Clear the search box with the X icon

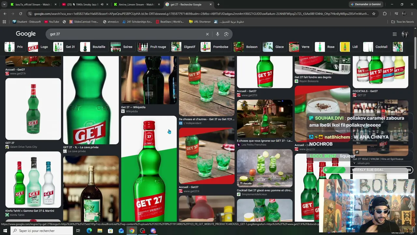(x=207, y=34)
